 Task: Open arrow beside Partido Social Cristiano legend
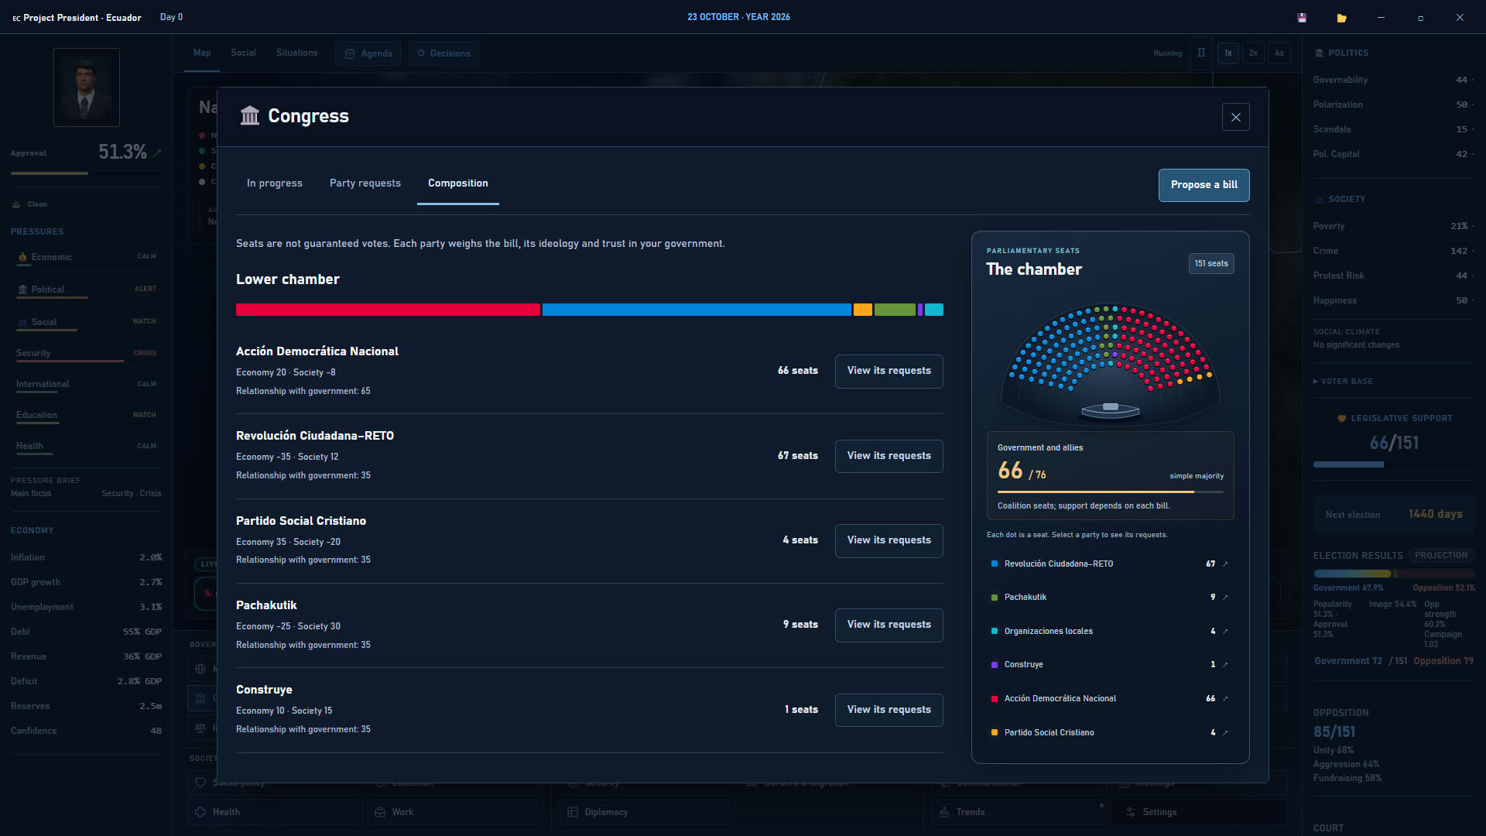coord(1225,733)
